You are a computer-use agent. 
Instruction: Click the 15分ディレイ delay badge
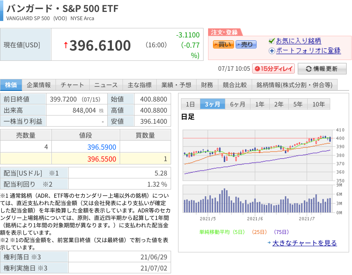[273, 69]
